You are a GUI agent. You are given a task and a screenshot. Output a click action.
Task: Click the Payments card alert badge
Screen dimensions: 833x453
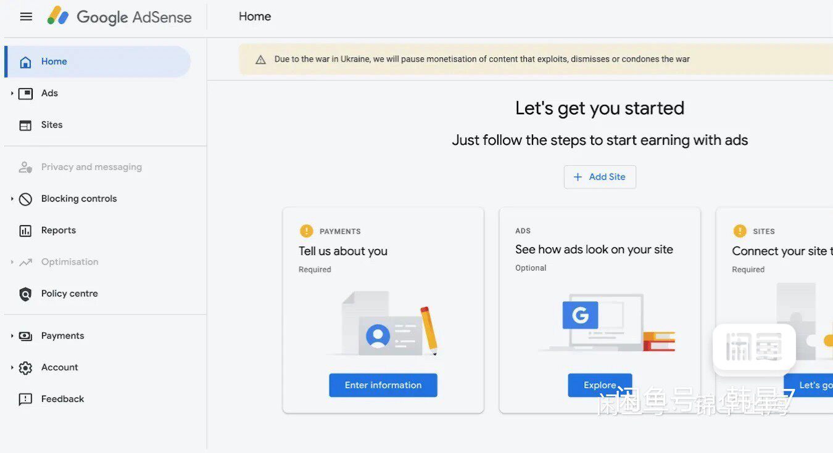tap(307, 231)
